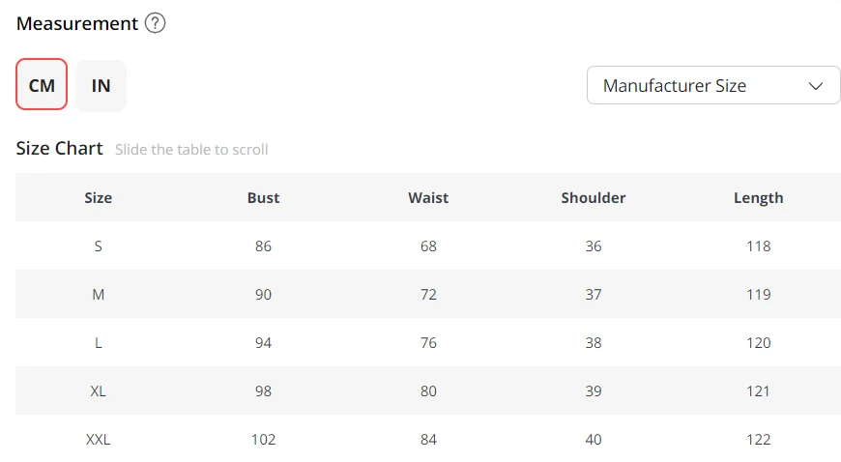Click bust value 102 for XXL
The width and height of the screenshot is (841, 462).
coord(263,439)
